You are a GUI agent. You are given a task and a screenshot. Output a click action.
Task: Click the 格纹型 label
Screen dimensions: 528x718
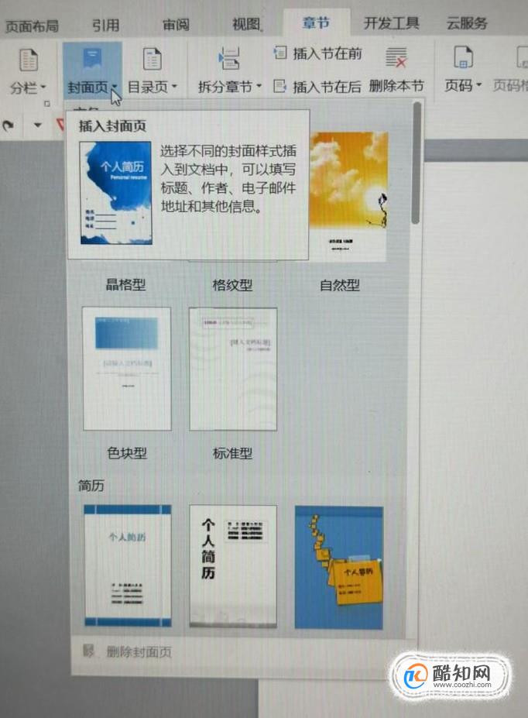coord(232,285)
